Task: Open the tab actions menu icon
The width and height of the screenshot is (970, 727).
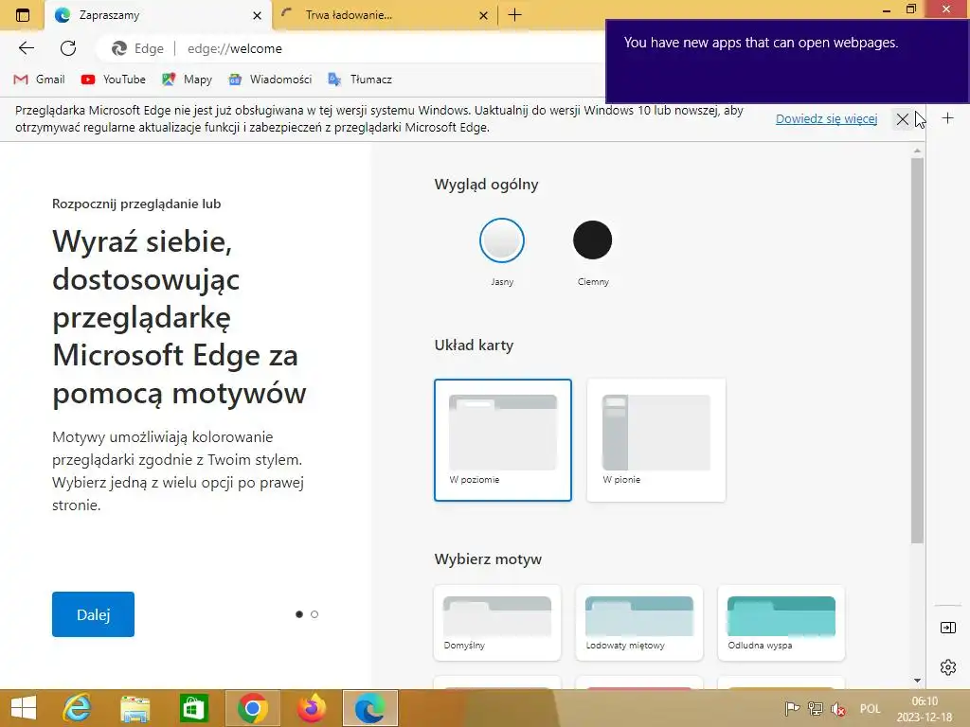Action: point(23,15)
